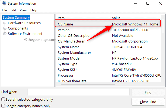166x108 pixels.
Task: Open the View menu
Action: [23, 10]
